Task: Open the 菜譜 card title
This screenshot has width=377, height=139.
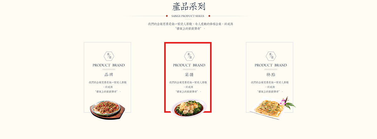Action: coord(189,75)
